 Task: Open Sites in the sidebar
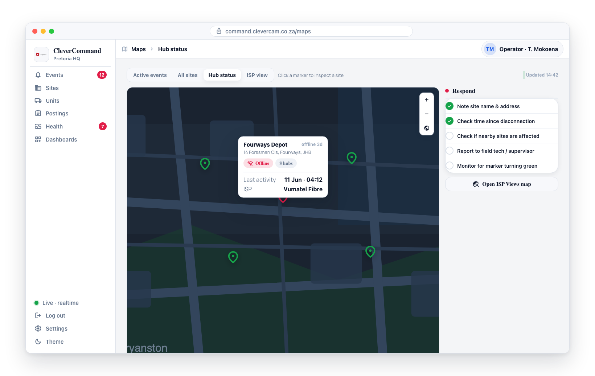[x=70, y=88]
